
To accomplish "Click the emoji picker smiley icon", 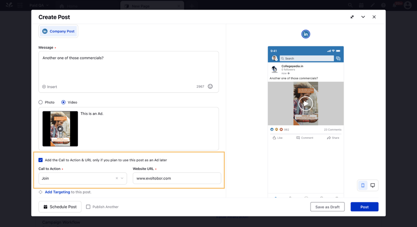I will click(x=210, y=87).
